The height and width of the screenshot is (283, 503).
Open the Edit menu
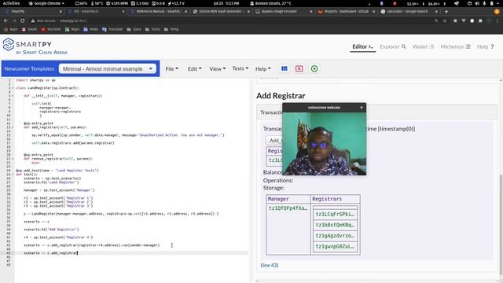pos(194,68)
